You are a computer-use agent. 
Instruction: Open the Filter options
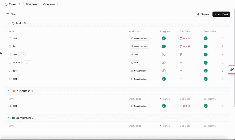coord(11,14)
